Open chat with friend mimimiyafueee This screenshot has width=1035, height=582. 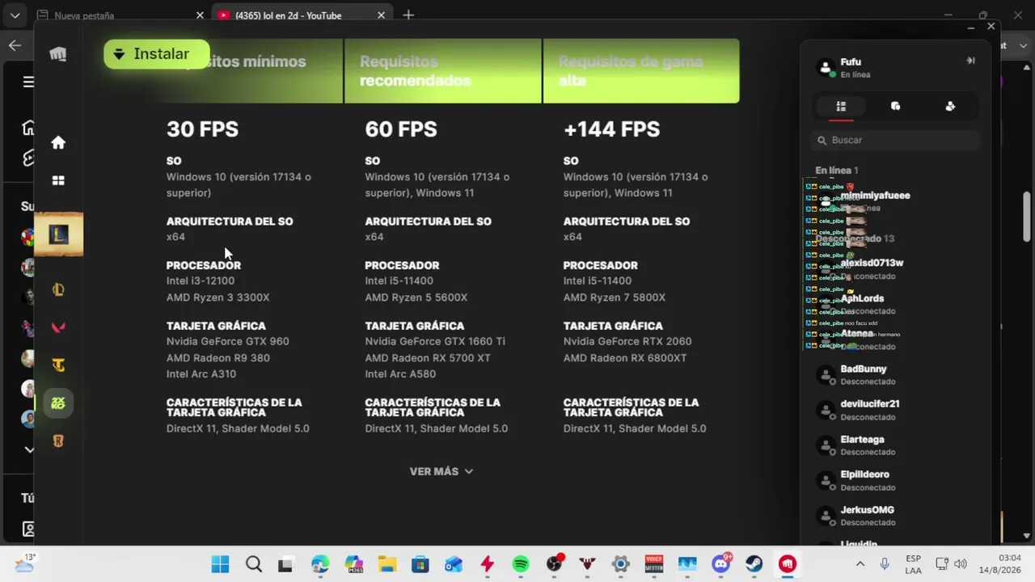coord(895,201)
